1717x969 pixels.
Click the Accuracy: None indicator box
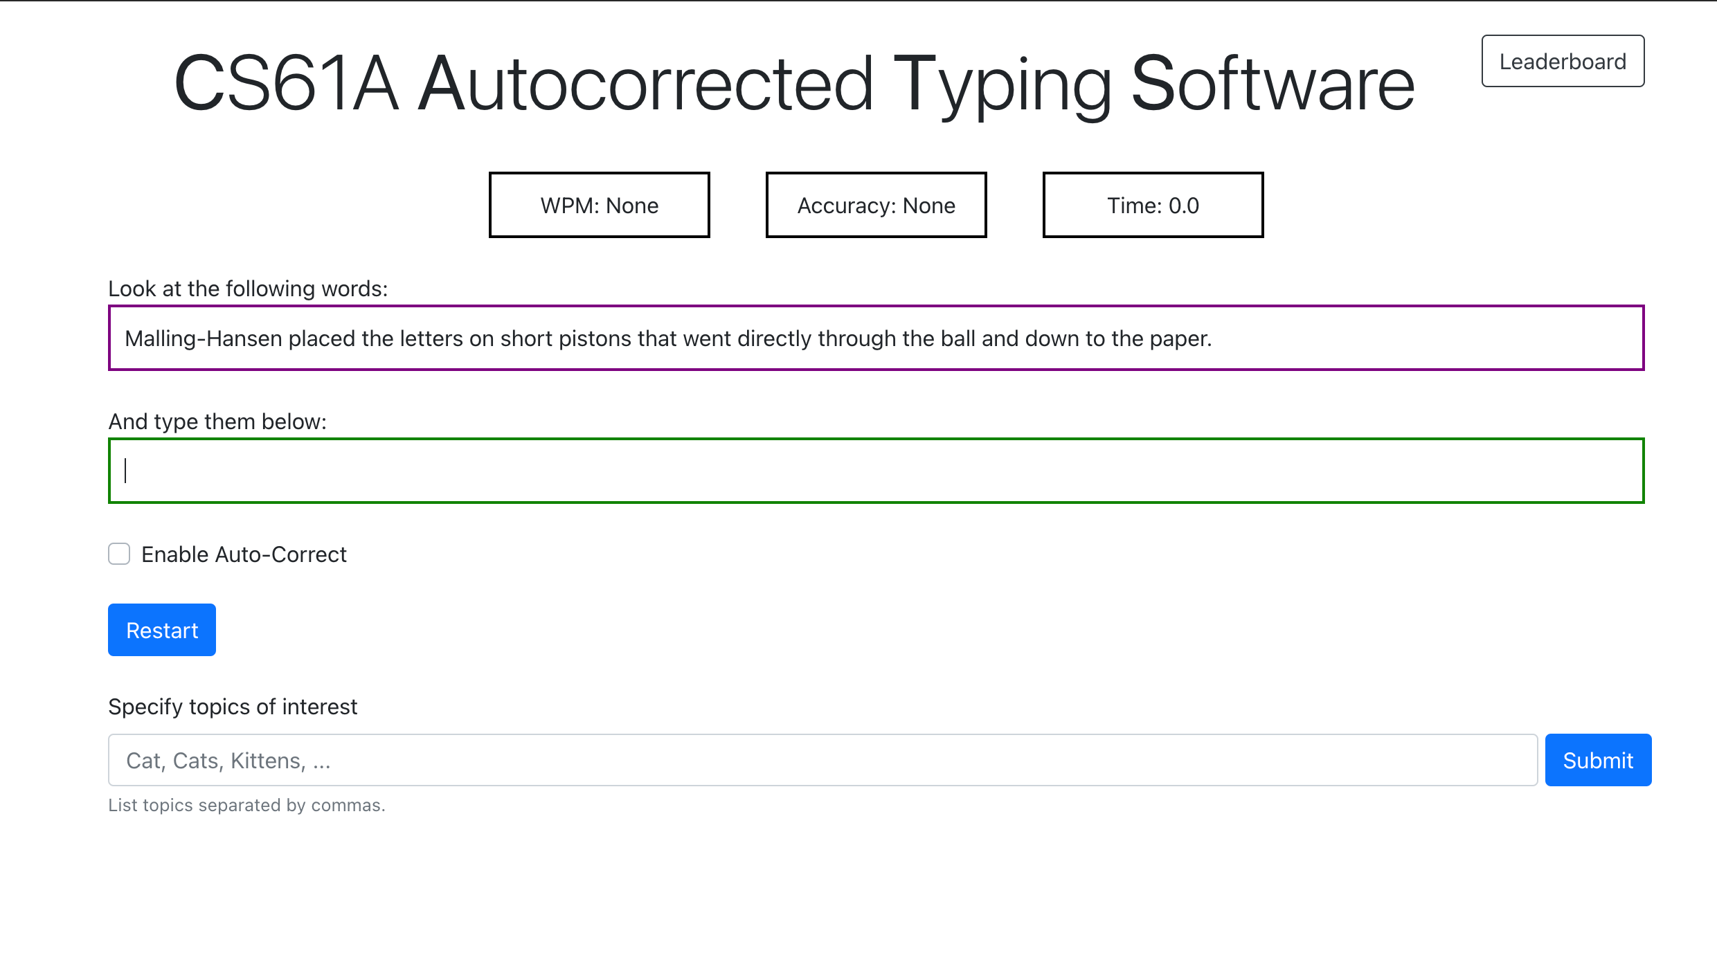click(876, 204)
